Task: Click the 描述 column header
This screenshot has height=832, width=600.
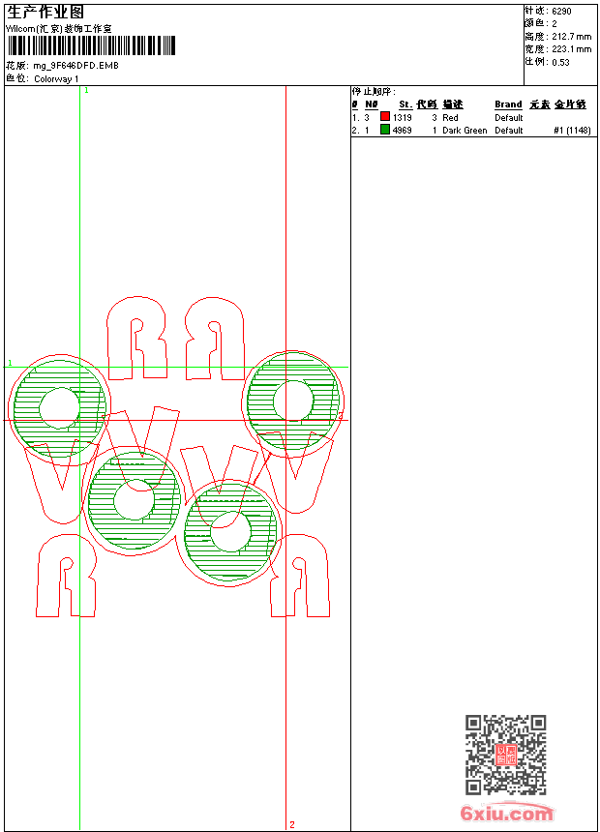Action: [x=453, y=104]
